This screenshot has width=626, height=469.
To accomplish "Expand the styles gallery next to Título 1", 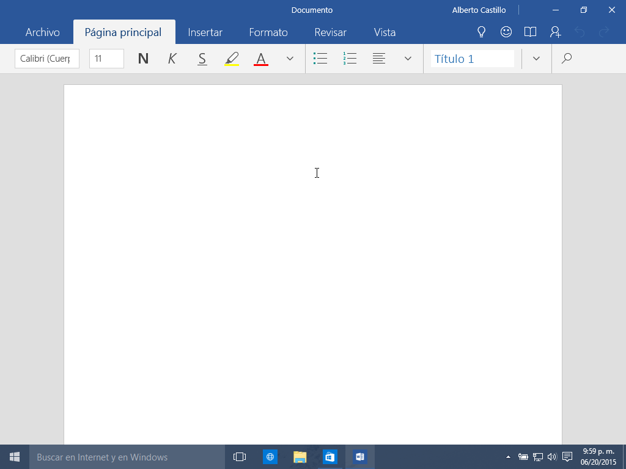I will tap(536, 59).
